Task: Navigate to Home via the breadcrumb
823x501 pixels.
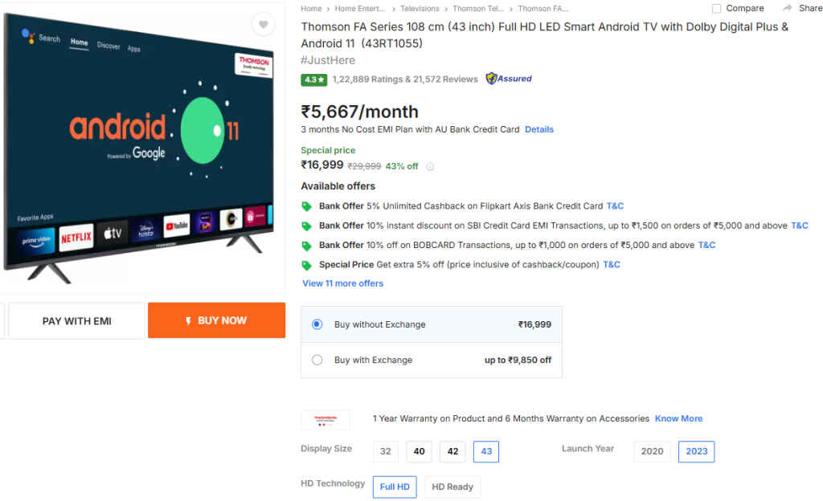Action: tap(310, 7)
